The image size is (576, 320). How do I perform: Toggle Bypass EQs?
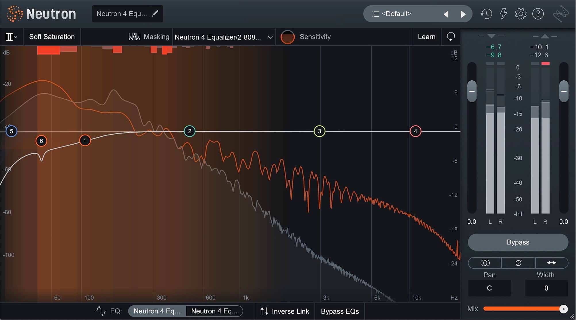coord(340,311)
